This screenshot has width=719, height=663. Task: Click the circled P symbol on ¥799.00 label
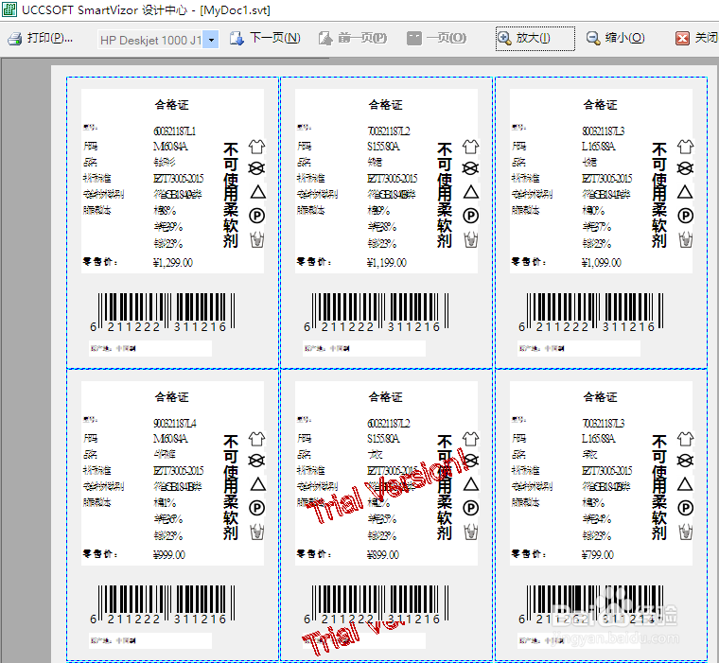coord(685,508)
